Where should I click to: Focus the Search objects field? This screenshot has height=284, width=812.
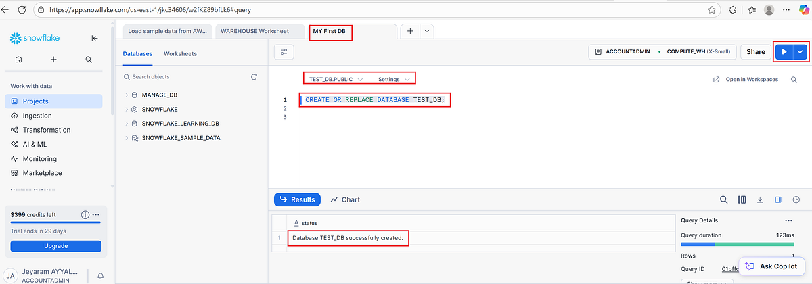point(184,77)
